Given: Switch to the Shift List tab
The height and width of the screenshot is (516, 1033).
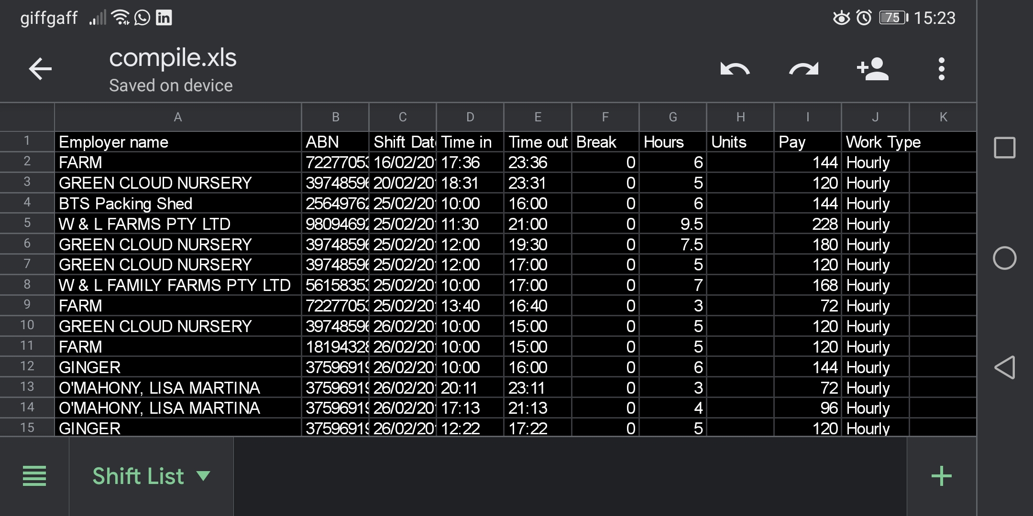Looking at the screenshot, I should tap(138, 476).
